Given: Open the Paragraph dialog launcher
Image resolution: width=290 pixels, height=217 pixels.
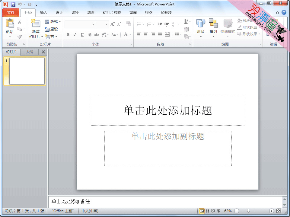Looking at the screenshot, I should click(190, 44).
